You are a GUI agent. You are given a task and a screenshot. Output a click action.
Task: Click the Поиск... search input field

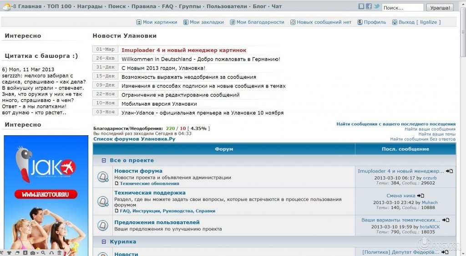tap(402, 7)
